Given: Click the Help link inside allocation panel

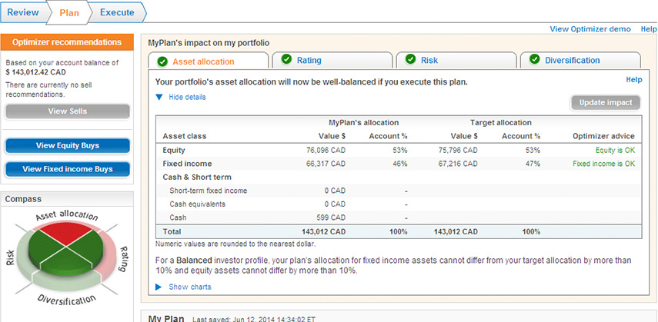Looking at the screenshot, I should coord(633,79).
